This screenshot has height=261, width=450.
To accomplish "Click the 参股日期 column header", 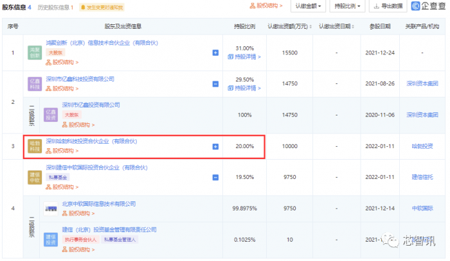I will tap(380, 26).
